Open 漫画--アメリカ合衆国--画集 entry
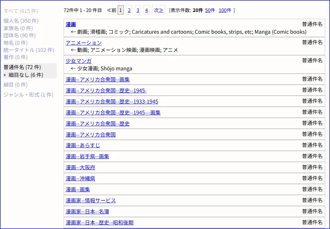 (x=97, y=79)
